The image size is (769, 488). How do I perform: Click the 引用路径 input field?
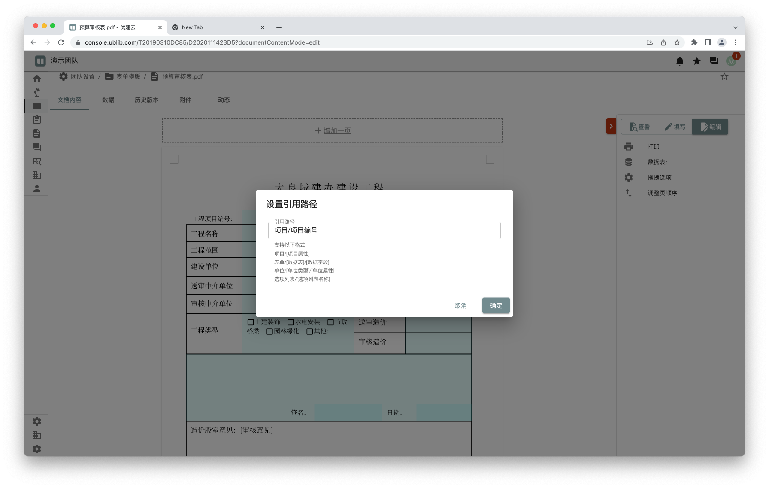[x=384, y=230]
